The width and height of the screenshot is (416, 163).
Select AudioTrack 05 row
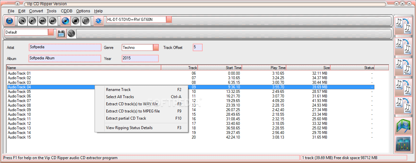[x=190, y=92]
